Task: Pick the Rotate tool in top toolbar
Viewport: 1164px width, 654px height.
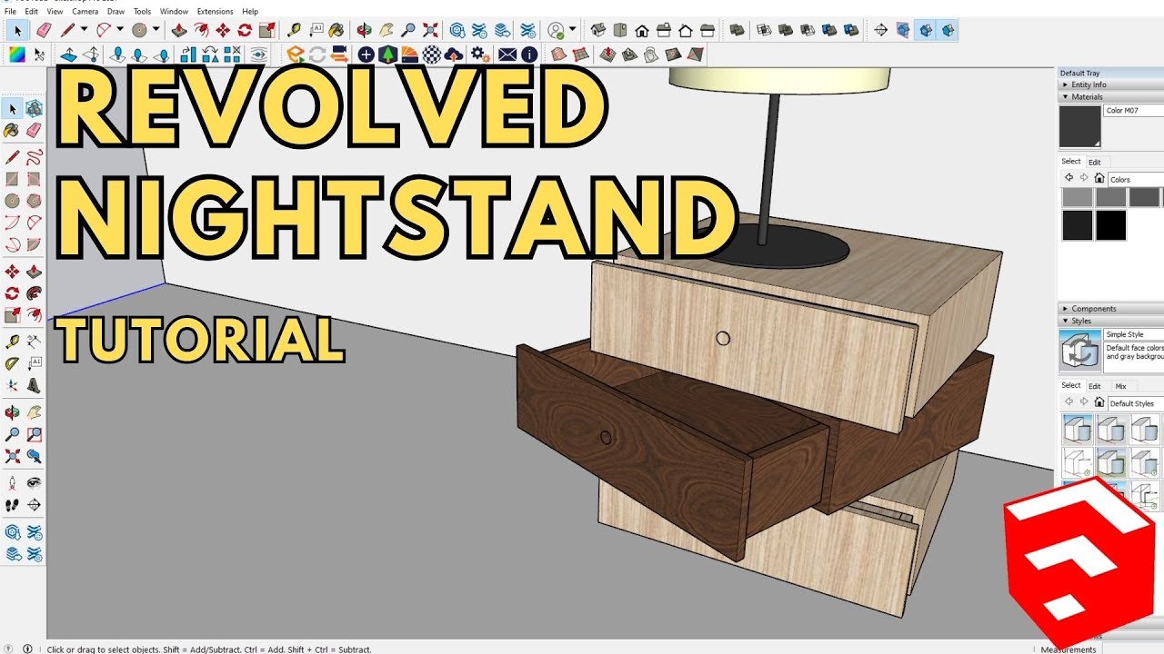Action: click(245, 30)
